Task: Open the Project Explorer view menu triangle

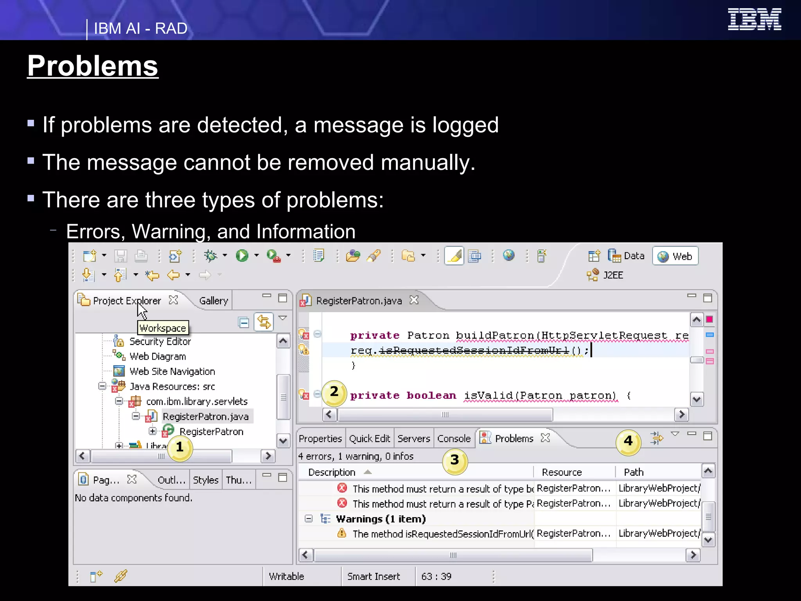Action: [x=283, y=318]
